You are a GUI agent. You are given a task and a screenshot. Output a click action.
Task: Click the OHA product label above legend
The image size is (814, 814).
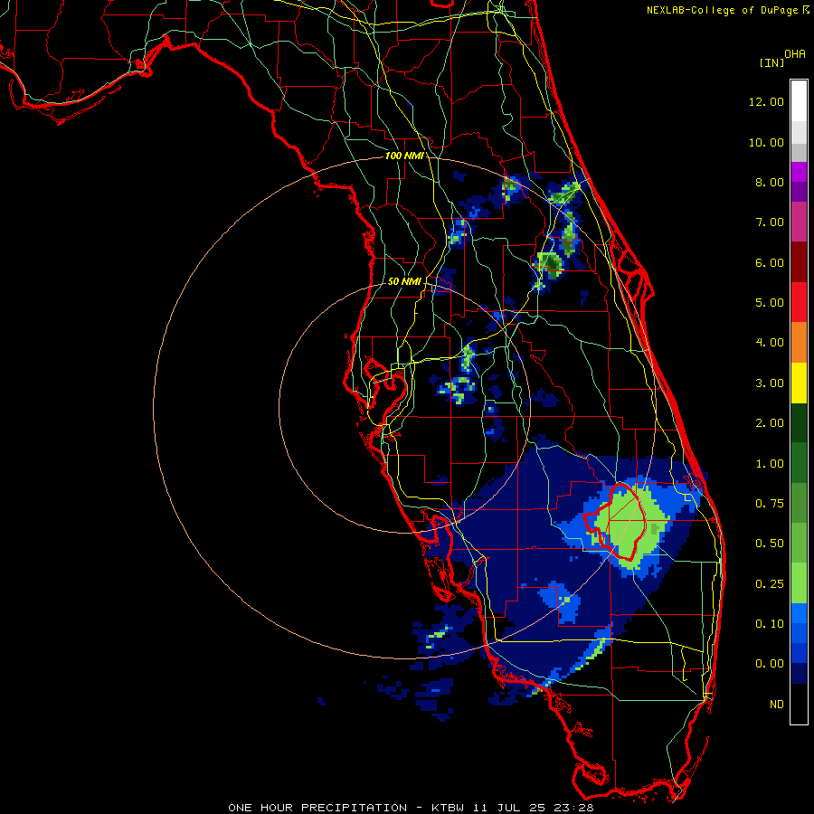(795, 54)
